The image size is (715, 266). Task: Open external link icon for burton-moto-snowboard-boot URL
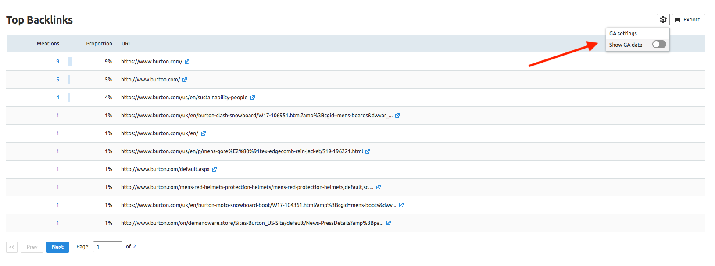pos(401,205)
